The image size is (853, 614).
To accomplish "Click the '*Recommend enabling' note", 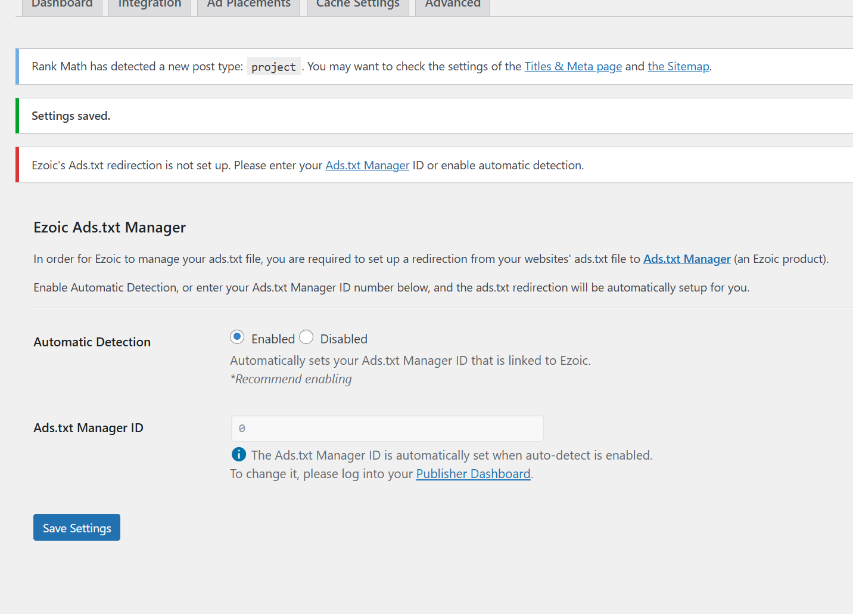I will point(291,379).
